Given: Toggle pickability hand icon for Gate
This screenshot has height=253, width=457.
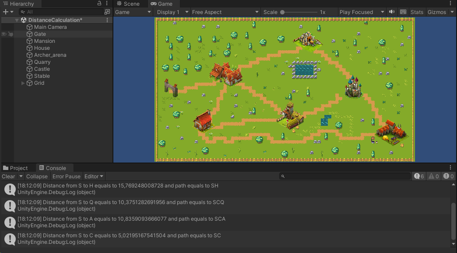Looking at the screenshot, I should [x=11, y=34].
